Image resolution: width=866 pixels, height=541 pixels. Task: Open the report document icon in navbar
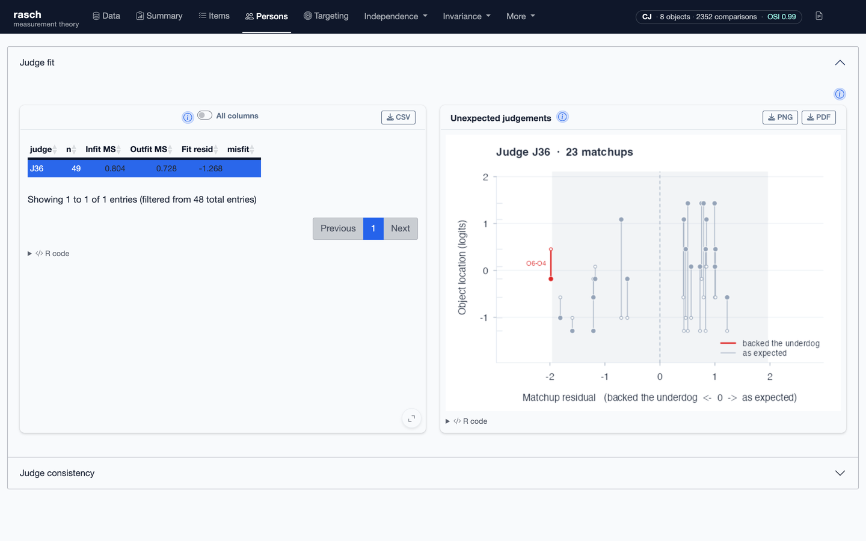818,16
